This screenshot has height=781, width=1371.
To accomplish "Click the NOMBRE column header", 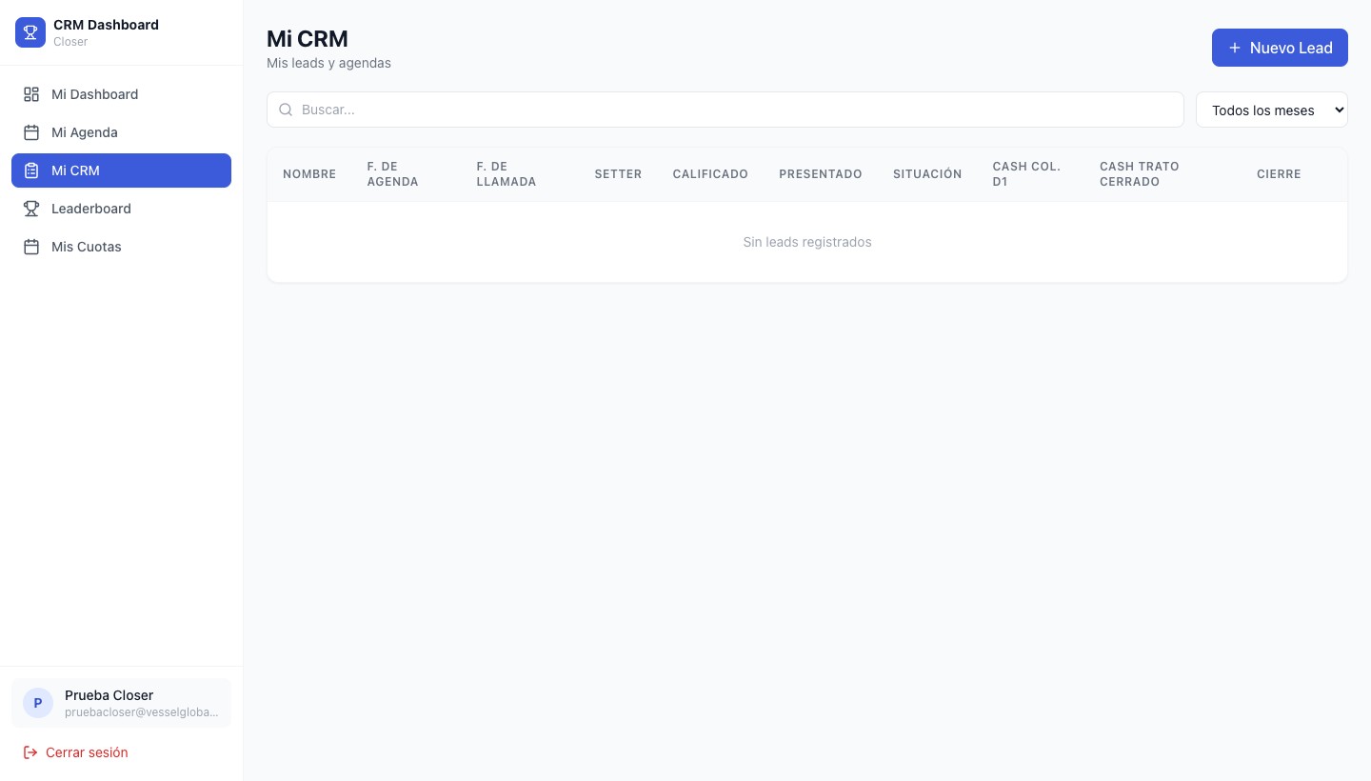I will point(309,174).
